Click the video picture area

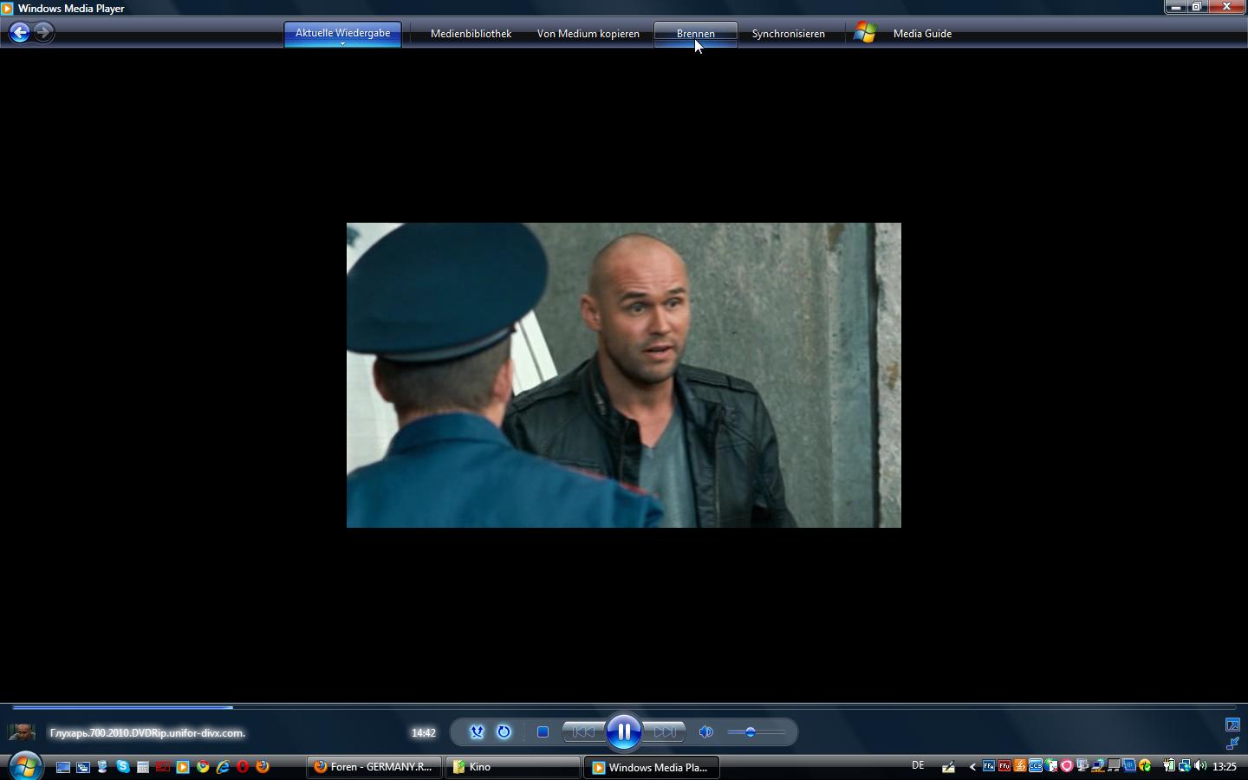click(x=624, y=375)
